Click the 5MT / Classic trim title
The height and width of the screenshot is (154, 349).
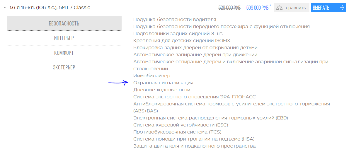coord(50,8)
